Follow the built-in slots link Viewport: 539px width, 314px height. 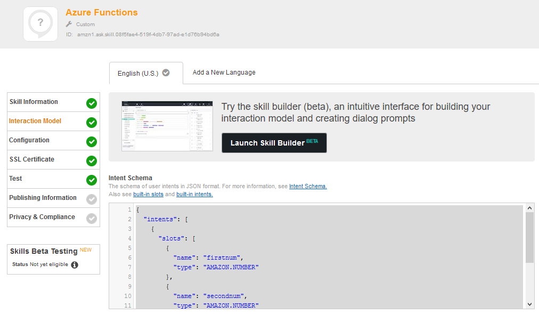[148, 194]
